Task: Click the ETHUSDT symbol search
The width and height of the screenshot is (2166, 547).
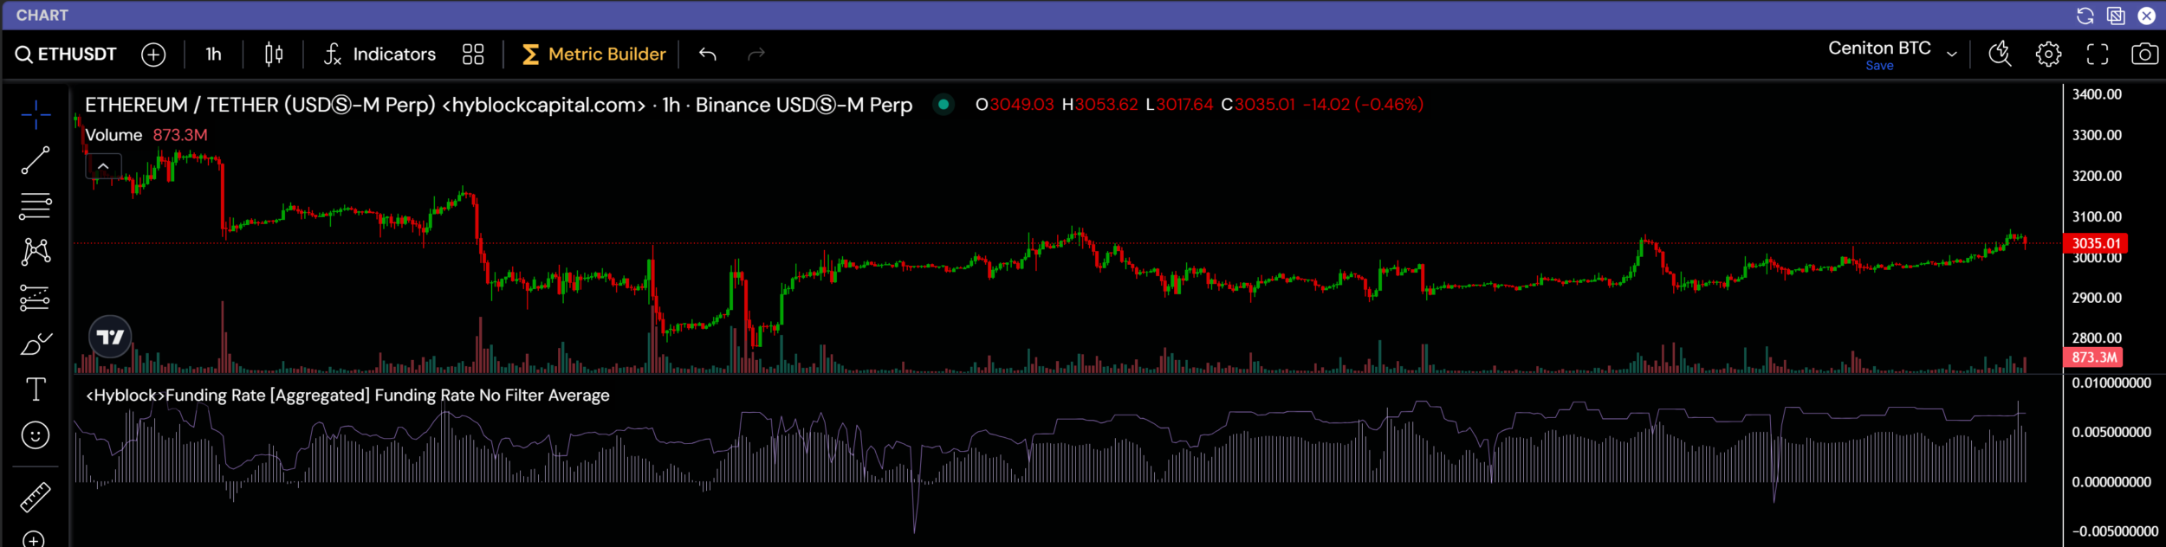Action: tap(66, 55)
